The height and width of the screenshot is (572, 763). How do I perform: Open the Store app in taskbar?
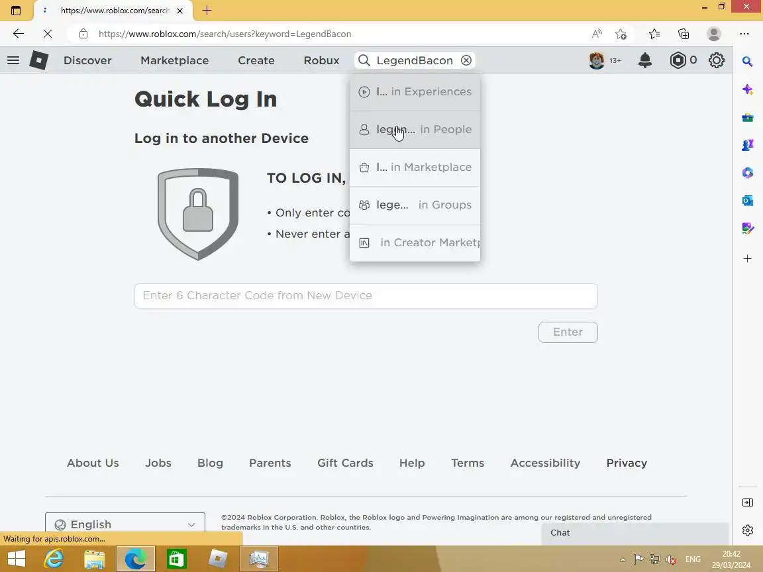pos(176,559)
